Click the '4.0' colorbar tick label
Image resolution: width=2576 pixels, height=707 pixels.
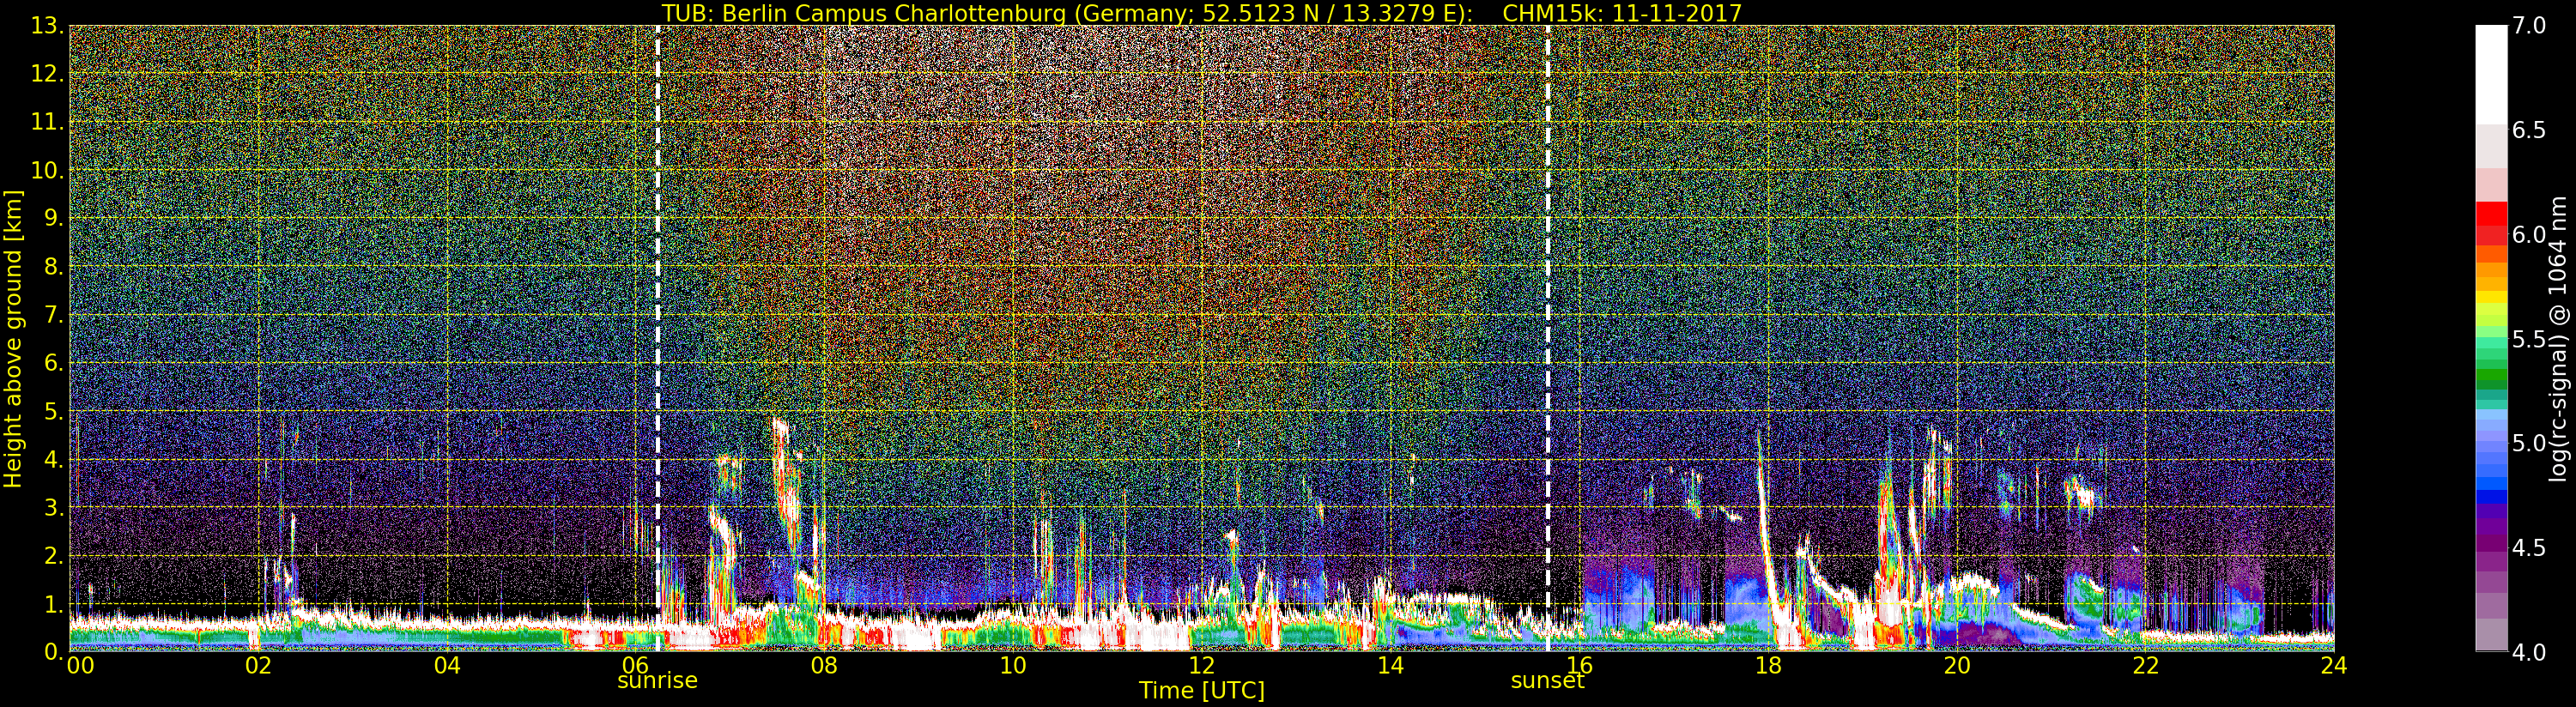tap(2529, 653)
